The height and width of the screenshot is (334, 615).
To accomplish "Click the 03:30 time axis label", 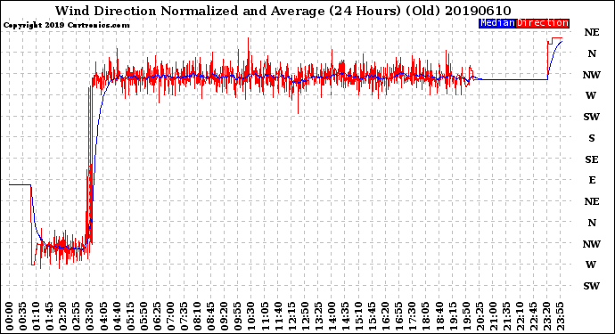I will tap(90, 316).
